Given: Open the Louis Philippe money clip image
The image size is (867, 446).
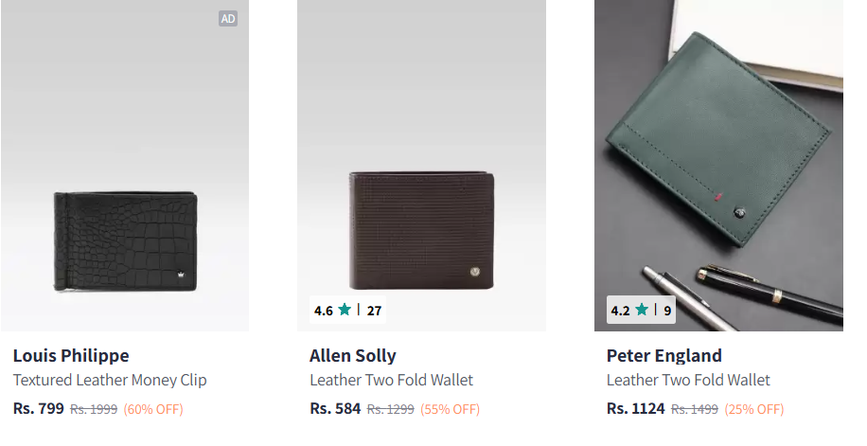Looking at the screenshot, I should [125, 243].
